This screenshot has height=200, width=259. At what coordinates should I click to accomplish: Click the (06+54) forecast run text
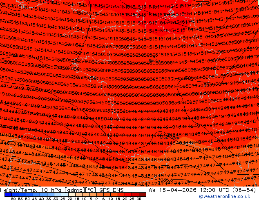click(244, 190)
